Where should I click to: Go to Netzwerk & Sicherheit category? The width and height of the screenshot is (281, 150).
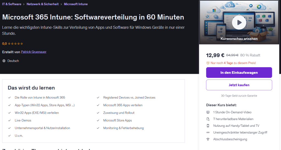[x=43, y=4]
